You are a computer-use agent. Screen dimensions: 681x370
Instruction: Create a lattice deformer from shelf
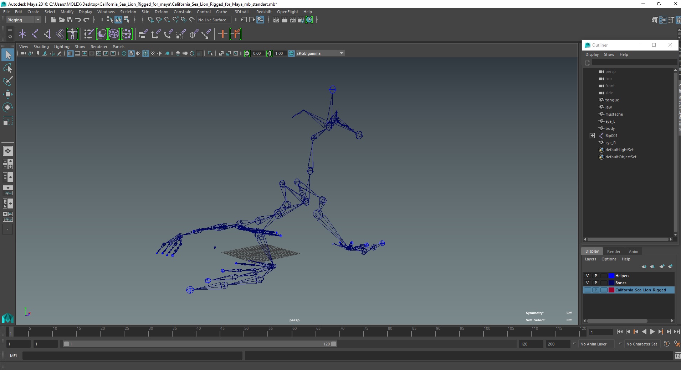click(x=114, y=34)
